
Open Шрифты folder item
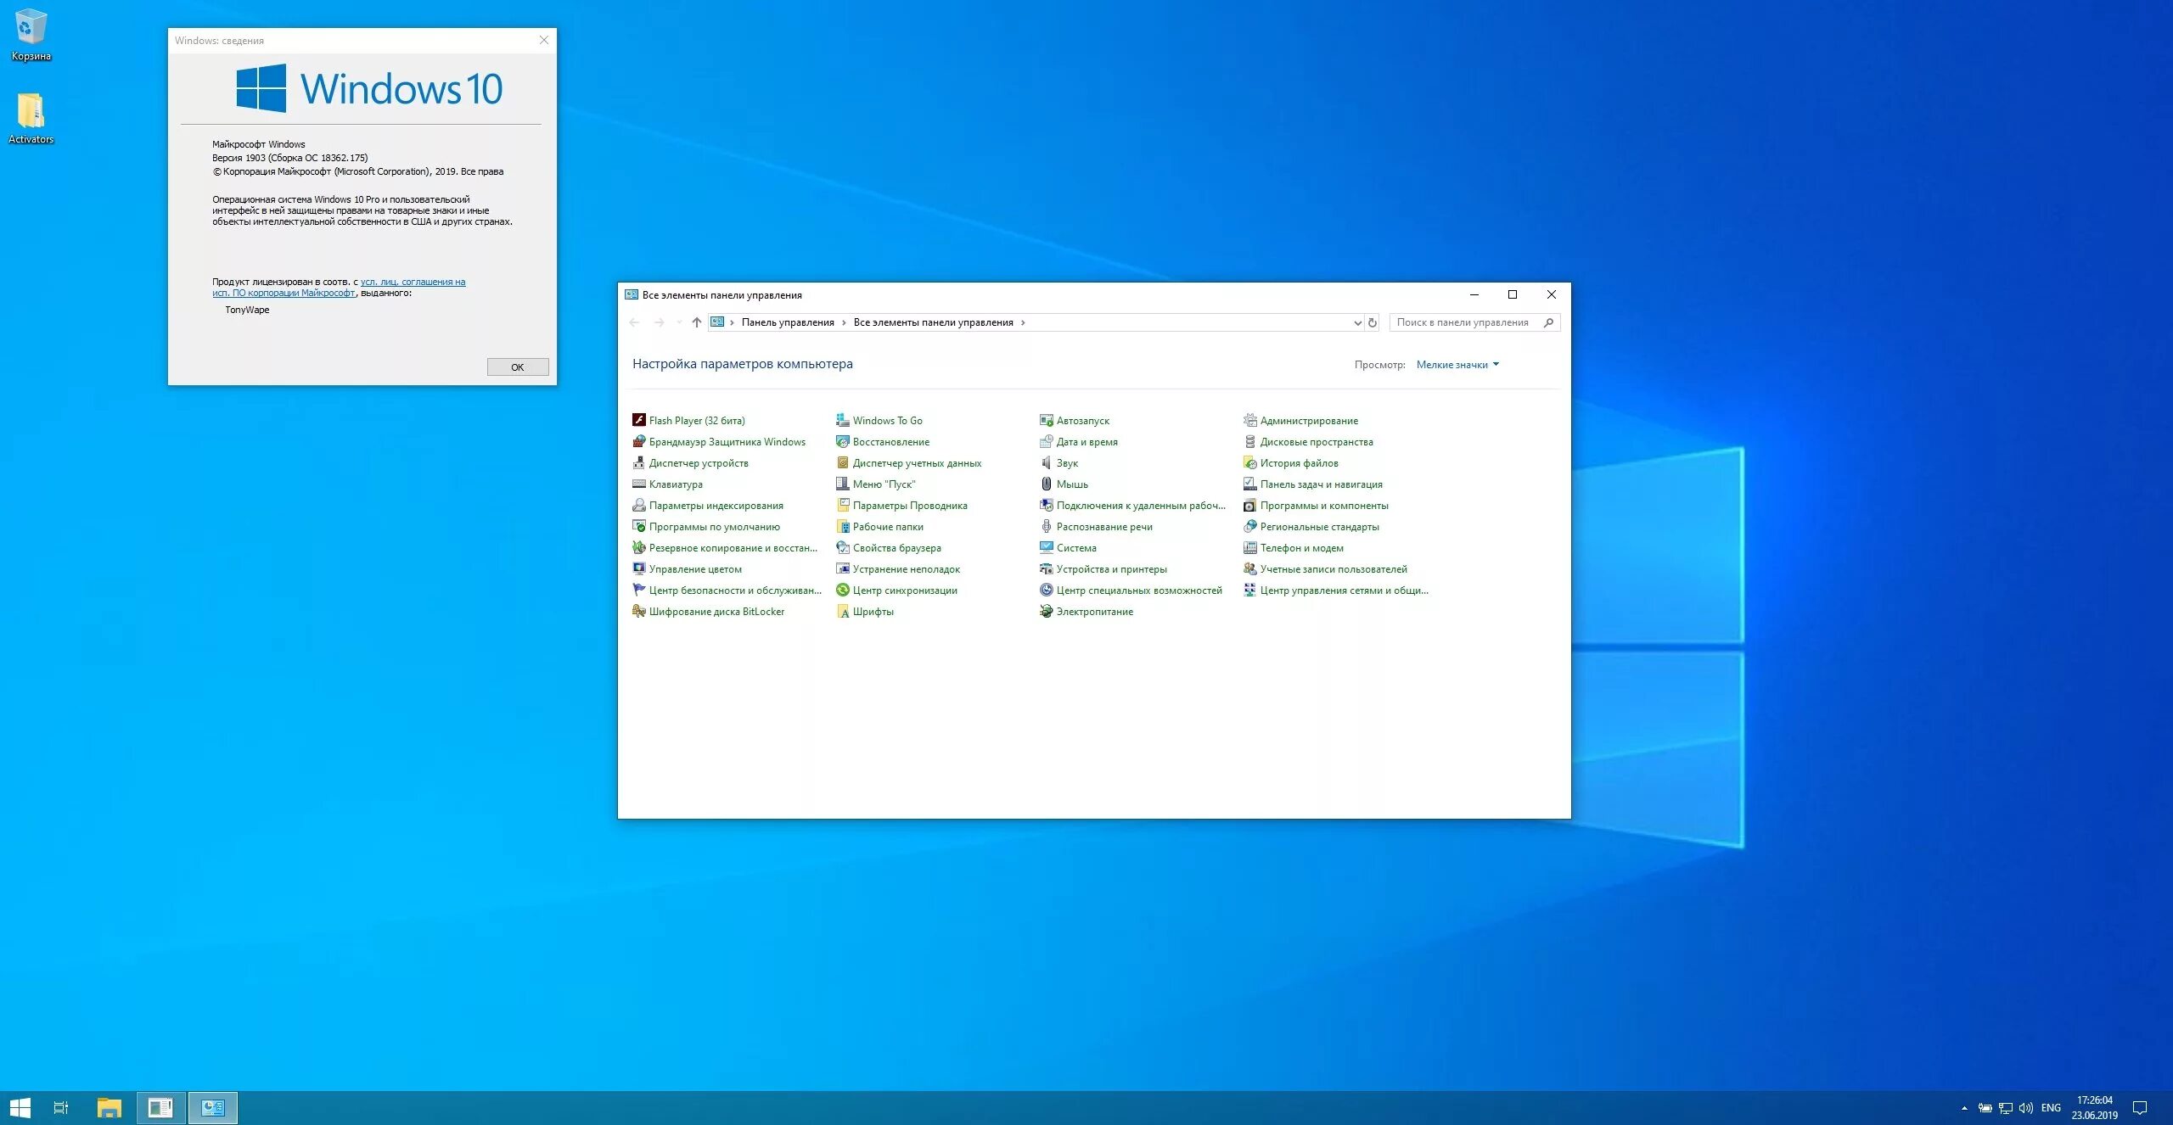click(872, 611)
